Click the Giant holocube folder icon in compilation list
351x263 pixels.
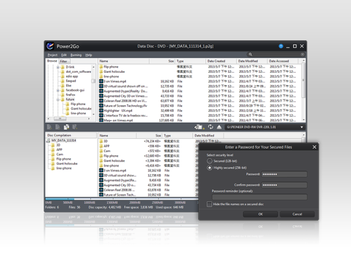(101, 161)
